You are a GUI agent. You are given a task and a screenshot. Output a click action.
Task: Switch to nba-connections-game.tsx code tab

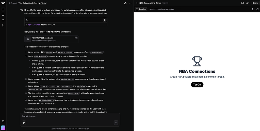162,9
